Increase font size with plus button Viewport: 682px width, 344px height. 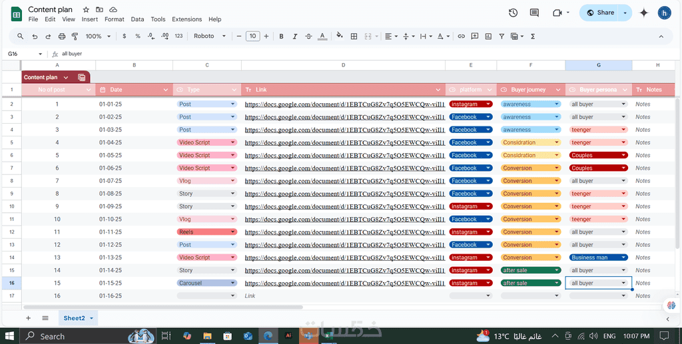pyautogui.click(x=266, y=37)
